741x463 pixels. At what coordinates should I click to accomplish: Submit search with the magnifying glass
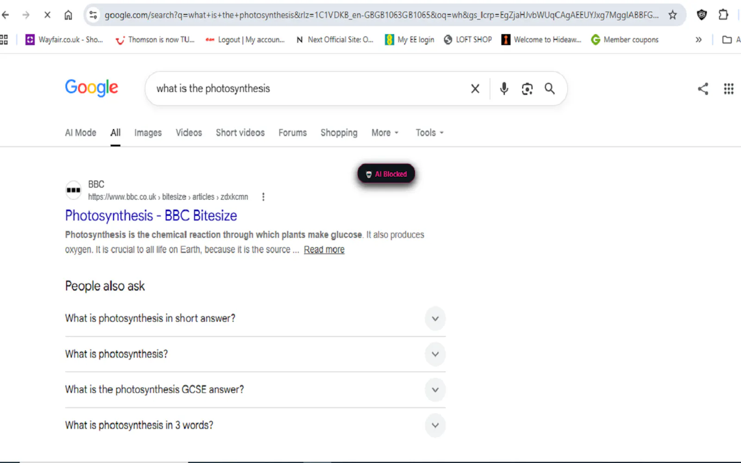pyautogui.click(x=550, y=88)
